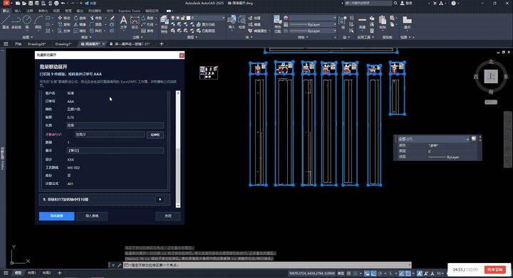Image resolution: width=513 pixels, height=278 pixels.
Task: Click the layer color swatch in layer dropdown
Action: 188,18
